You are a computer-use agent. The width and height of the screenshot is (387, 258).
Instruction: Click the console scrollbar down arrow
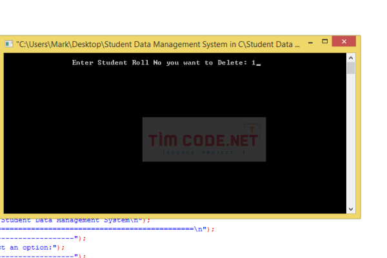(x=351, y=209)
